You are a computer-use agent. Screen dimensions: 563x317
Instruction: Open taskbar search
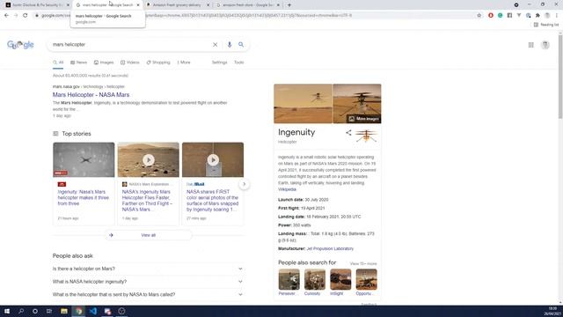21,311
